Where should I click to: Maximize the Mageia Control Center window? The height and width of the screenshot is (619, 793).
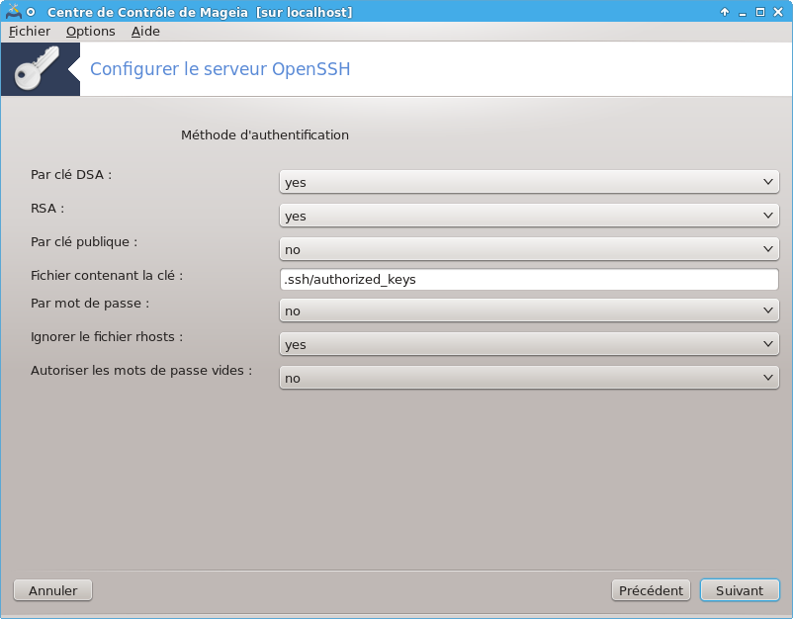[x=760, y=12]
